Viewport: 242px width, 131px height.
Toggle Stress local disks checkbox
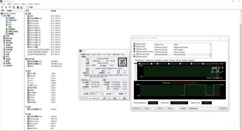[x=137, y=54]
